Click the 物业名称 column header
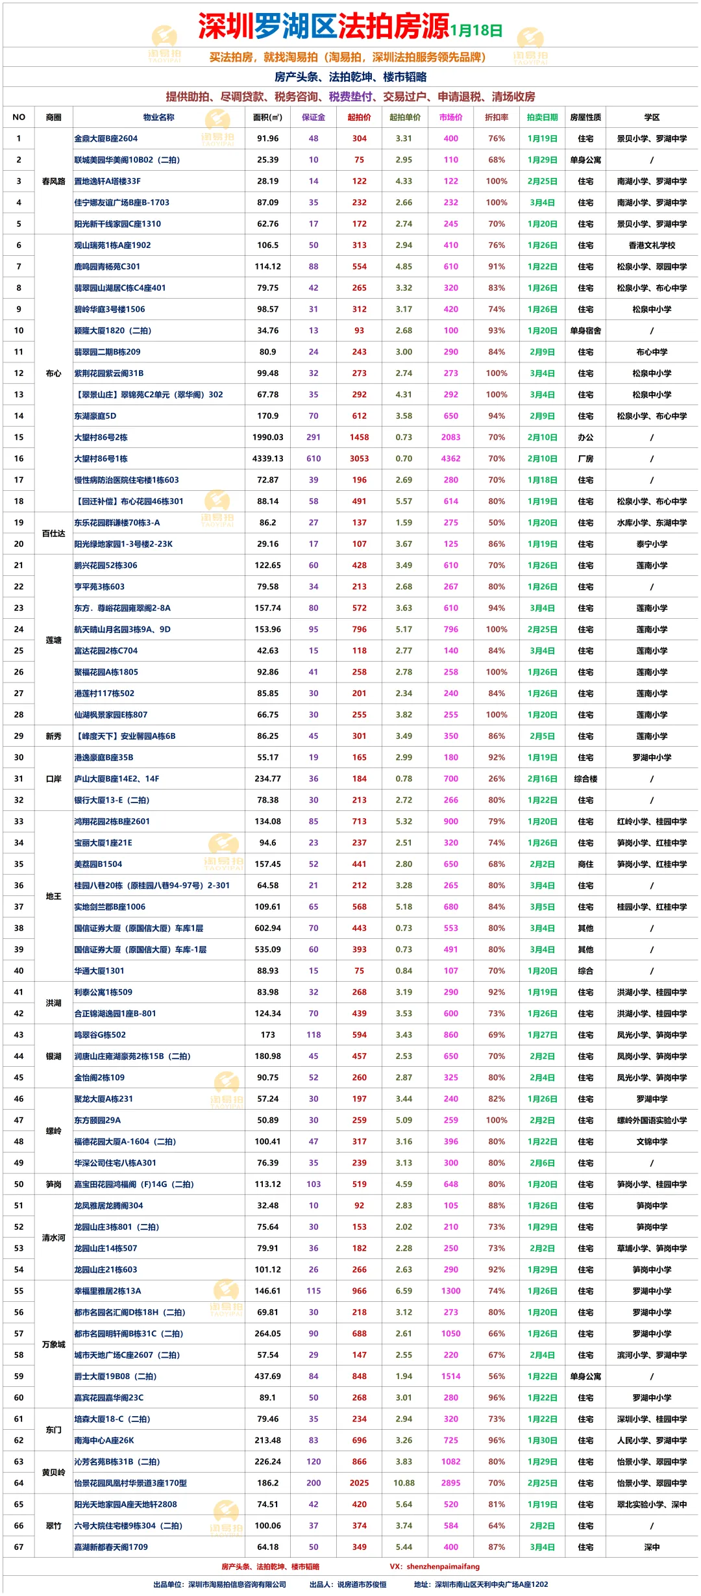The image size is (701, 1596). click(x=159, y=118)
